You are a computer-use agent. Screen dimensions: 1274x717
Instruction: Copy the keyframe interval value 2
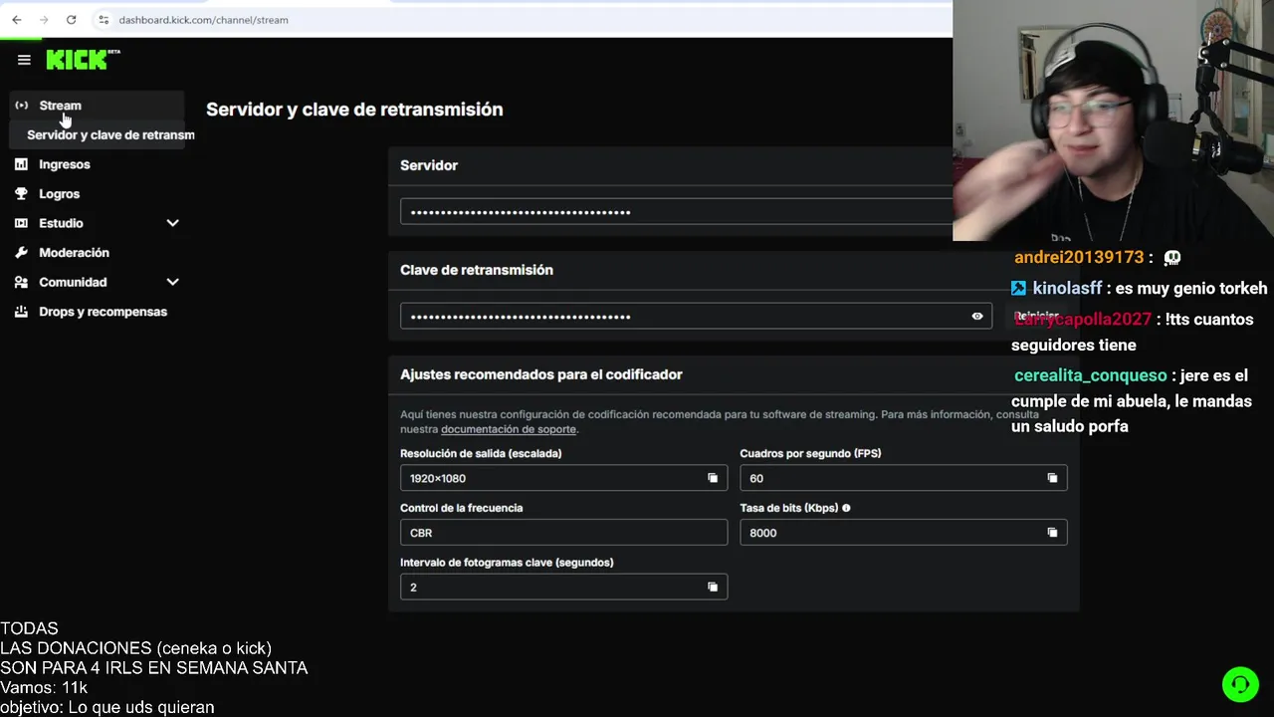713,588
